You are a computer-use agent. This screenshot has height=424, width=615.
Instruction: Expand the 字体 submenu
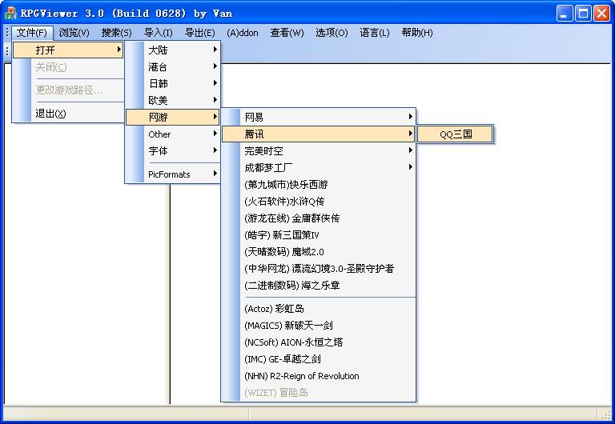pos(173,151)
